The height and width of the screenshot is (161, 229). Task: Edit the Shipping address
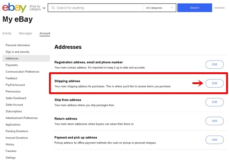214,83
